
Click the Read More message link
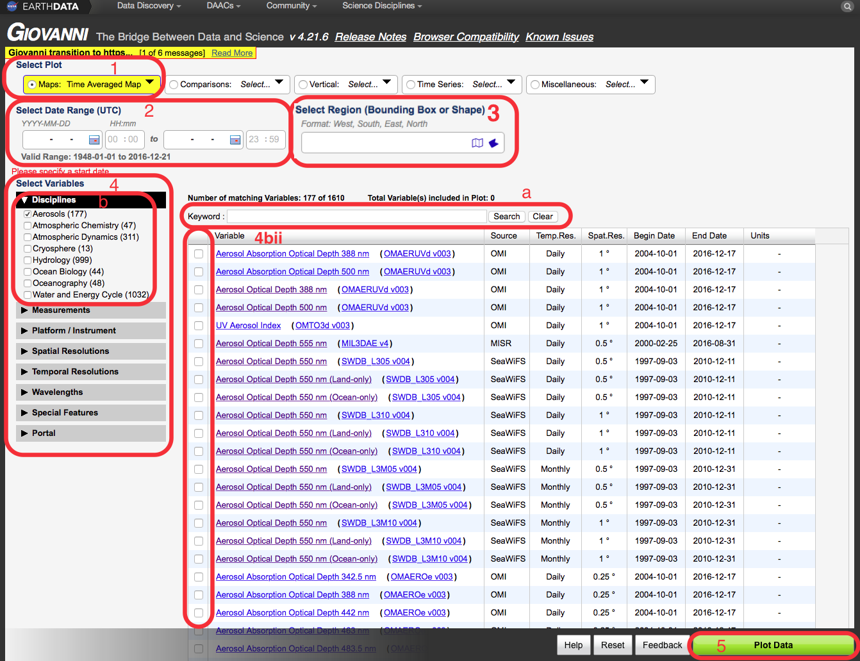point(232,53)
